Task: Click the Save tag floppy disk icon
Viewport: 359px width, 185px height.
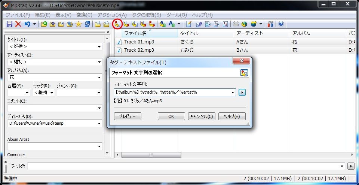Action: click(9, 24)
